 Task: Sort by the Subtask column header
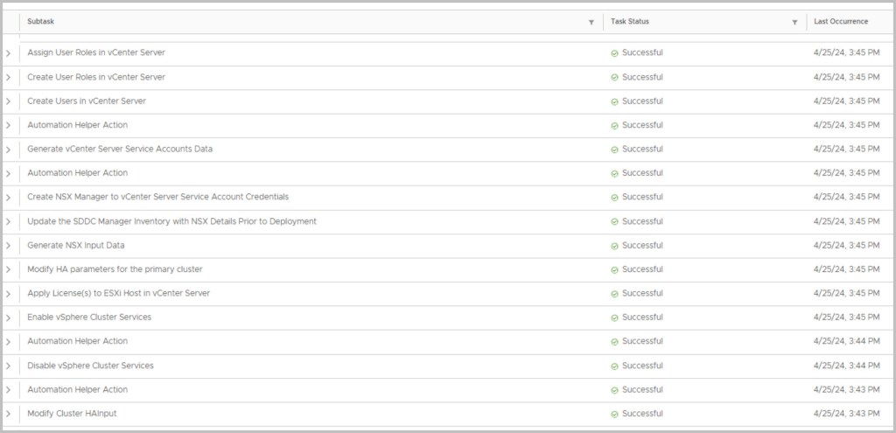[41, 22]
